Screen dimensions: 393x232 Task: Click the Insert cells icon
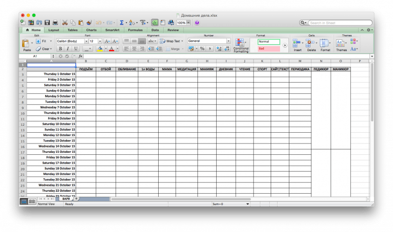pyautogui.click(x=298, y=44)
